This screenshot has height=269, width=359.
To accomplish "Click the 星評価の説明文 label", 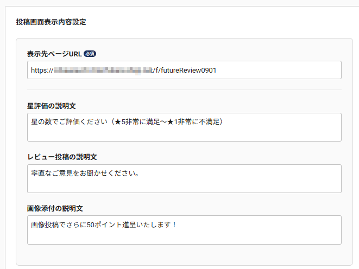I will 55,105.
